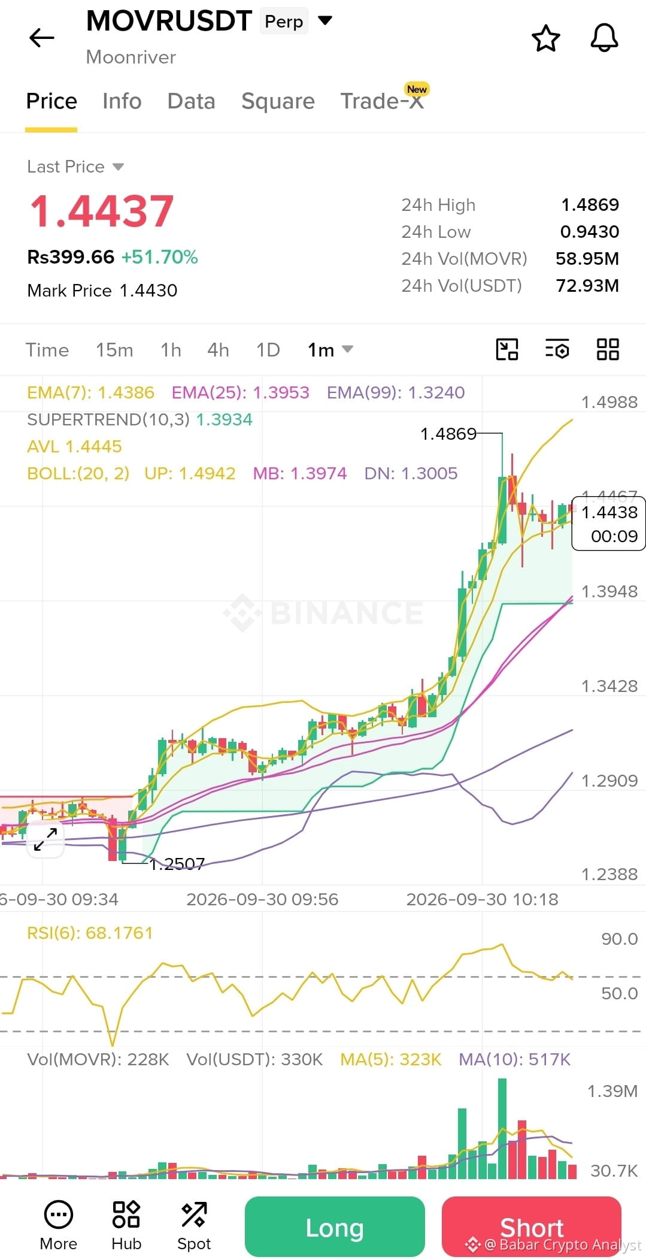Select the 4h timeframe
646x1260 pixels.
coord(218,350)
